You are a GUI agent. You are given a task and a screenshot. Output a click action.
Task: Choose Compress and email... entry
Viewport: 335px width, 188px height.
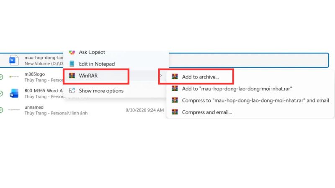207,112
